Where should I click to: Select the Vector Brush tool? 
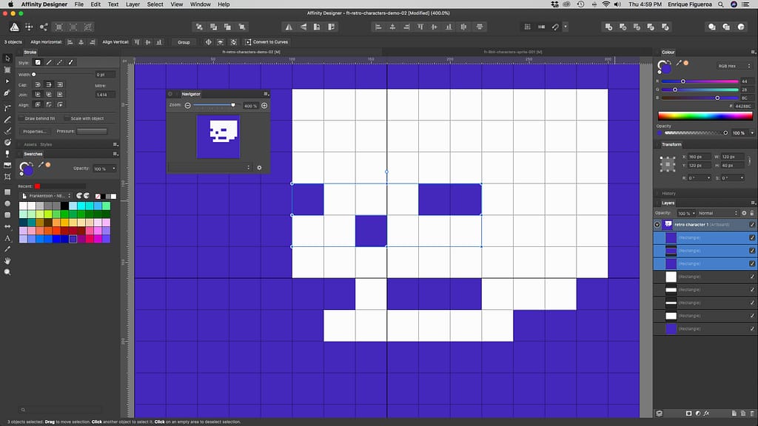click(7, 130)
